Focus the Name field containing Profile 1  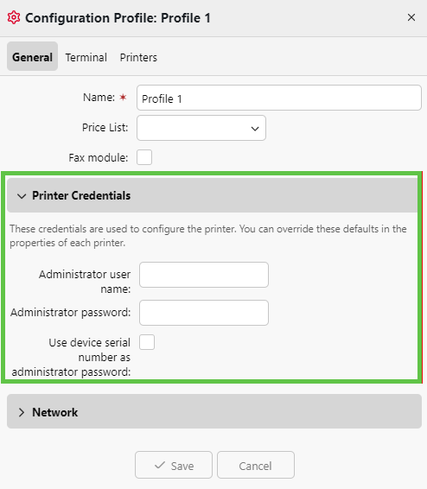tap(279, 98)
